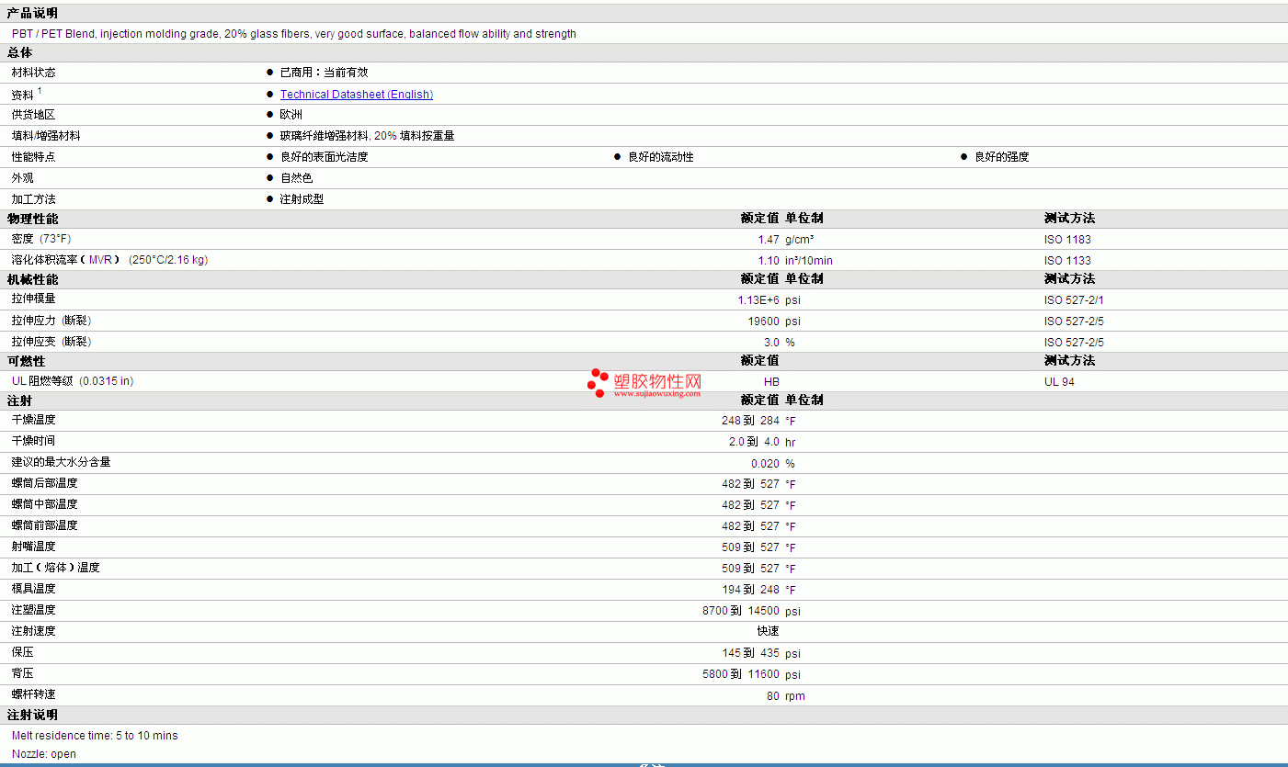Select the drying temperature 248 到 284
The width and height of the screenshot is (1288, 767).
point(751,421)
